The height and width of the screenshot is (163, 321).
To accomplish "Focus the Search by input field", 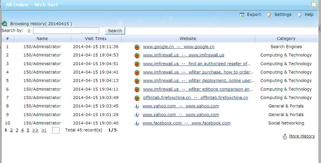I will [66, 31].
